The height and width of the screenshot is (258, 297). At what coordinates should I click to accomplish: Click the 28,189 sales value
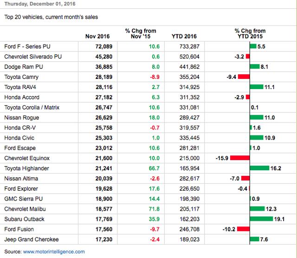[x=104, y=77]
